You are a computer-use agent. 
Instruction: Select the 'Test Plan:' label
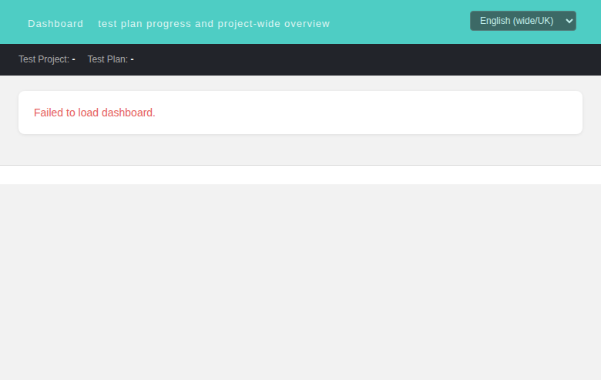pyautogui.click(x=108, y=59)
